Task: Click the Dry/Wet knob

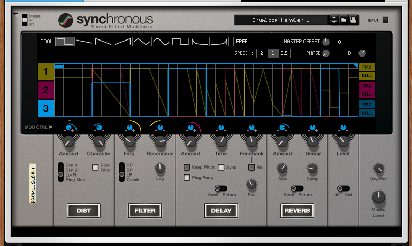Action: [x=379, y=169]
